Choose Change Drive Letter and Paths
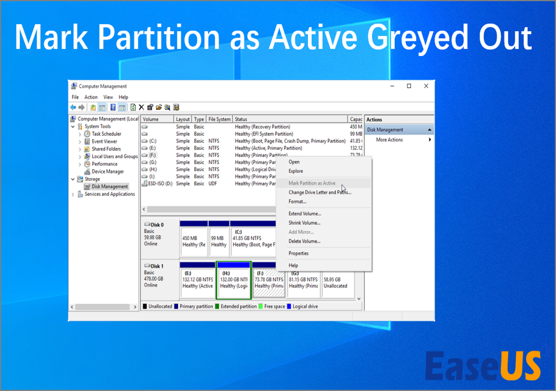The height and width of the screenshot is (391, 556). 320,192
